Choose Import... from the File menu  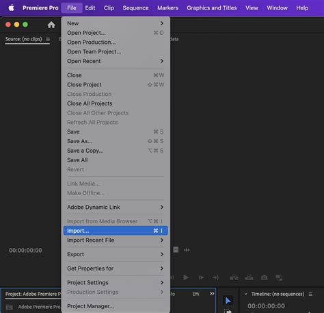pos(116,231)
